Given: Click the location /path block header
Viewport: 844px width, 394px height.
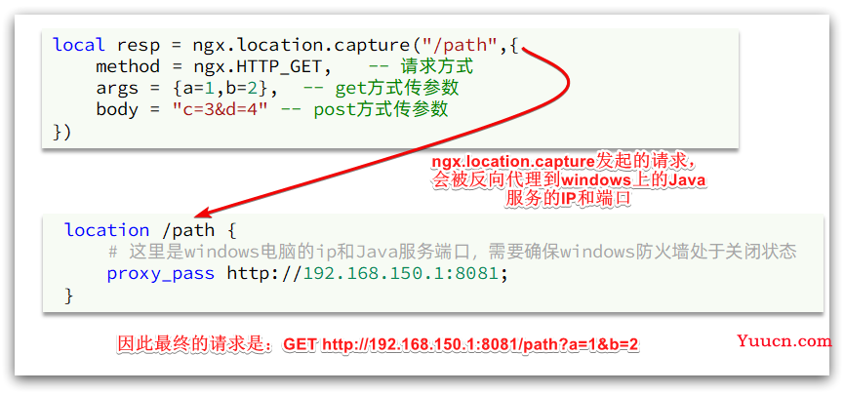Looking at the screenshot, I should pos(150,230).
